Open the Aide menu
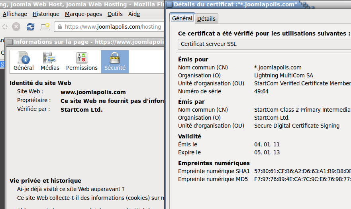This screenshot has width=351, height=209. point(134,14)
